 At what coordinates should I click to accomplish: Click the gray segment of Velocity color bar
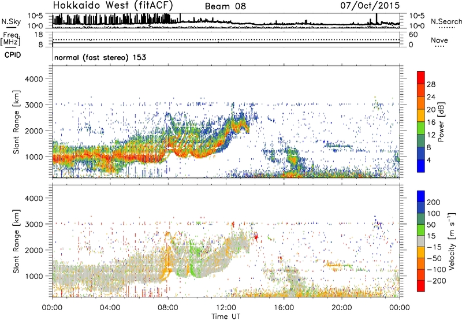coord(421,241)
